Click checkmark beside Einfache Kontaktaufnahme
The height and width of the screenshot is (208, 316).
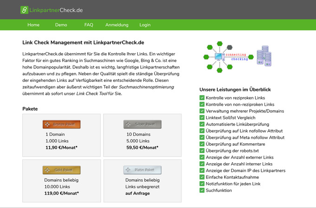[202, 177]
